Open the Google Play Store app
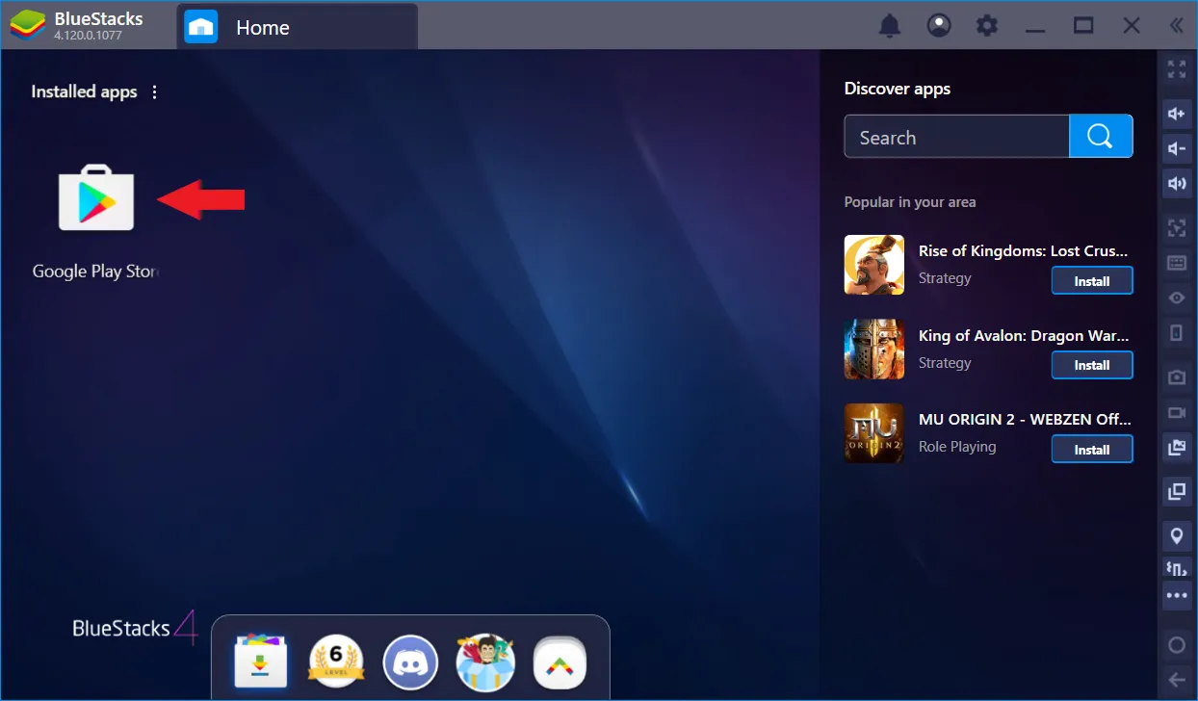 (x=96, y=197)
